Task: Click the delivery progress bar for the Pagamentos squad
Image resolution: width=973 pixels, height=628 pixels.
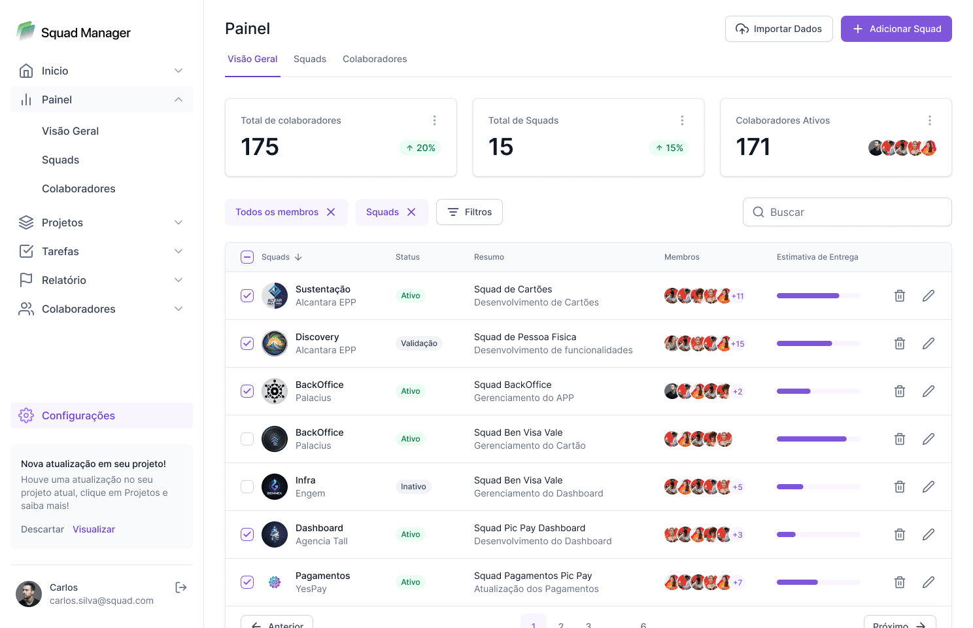Action: (x=818, y=582)
